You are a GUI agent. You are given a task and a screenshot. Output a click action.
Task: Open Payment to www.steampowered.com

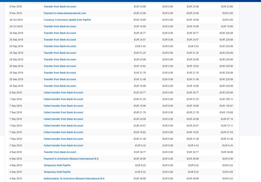click(x=65, y=13)
